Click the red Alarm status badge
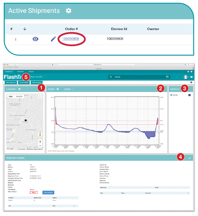The width and height of the screenshot is (198, 216). point(34,193)
